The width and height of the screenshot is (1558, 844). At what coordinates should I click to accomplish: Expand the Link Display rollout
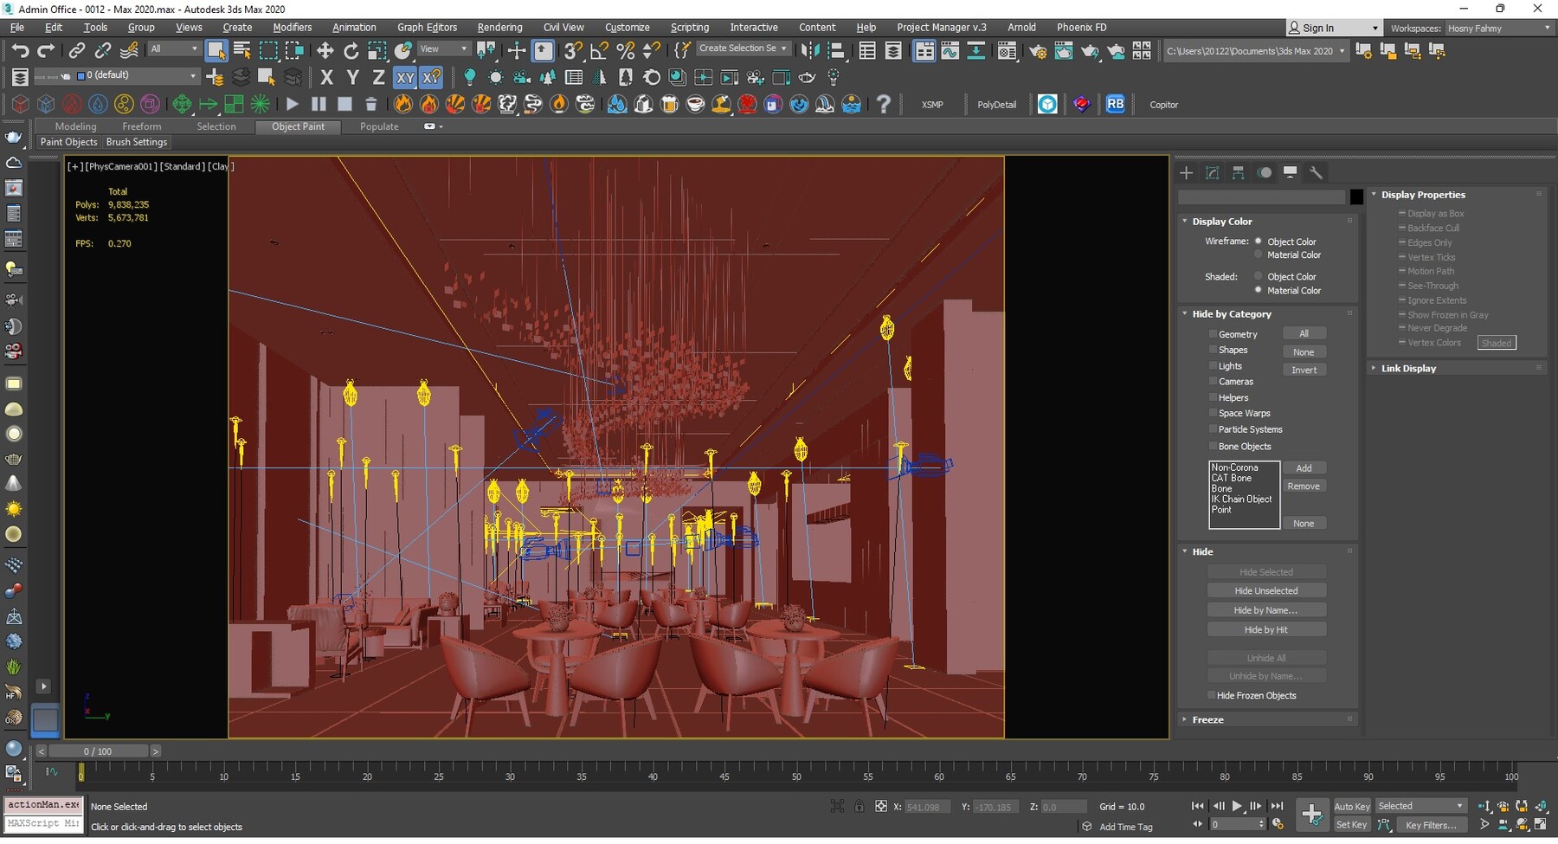pyautogui.click(x=1407, y=369)
